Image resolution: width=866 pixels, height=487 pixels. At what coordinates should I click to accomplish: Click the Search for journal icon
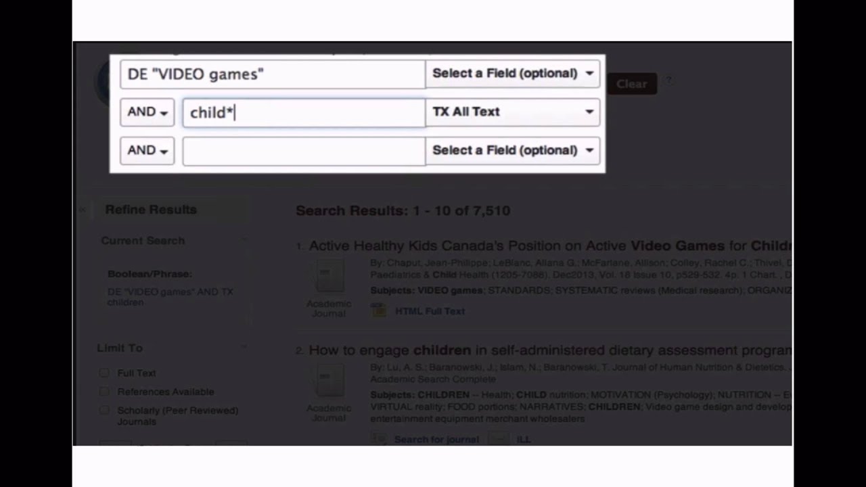pos(380,439)
